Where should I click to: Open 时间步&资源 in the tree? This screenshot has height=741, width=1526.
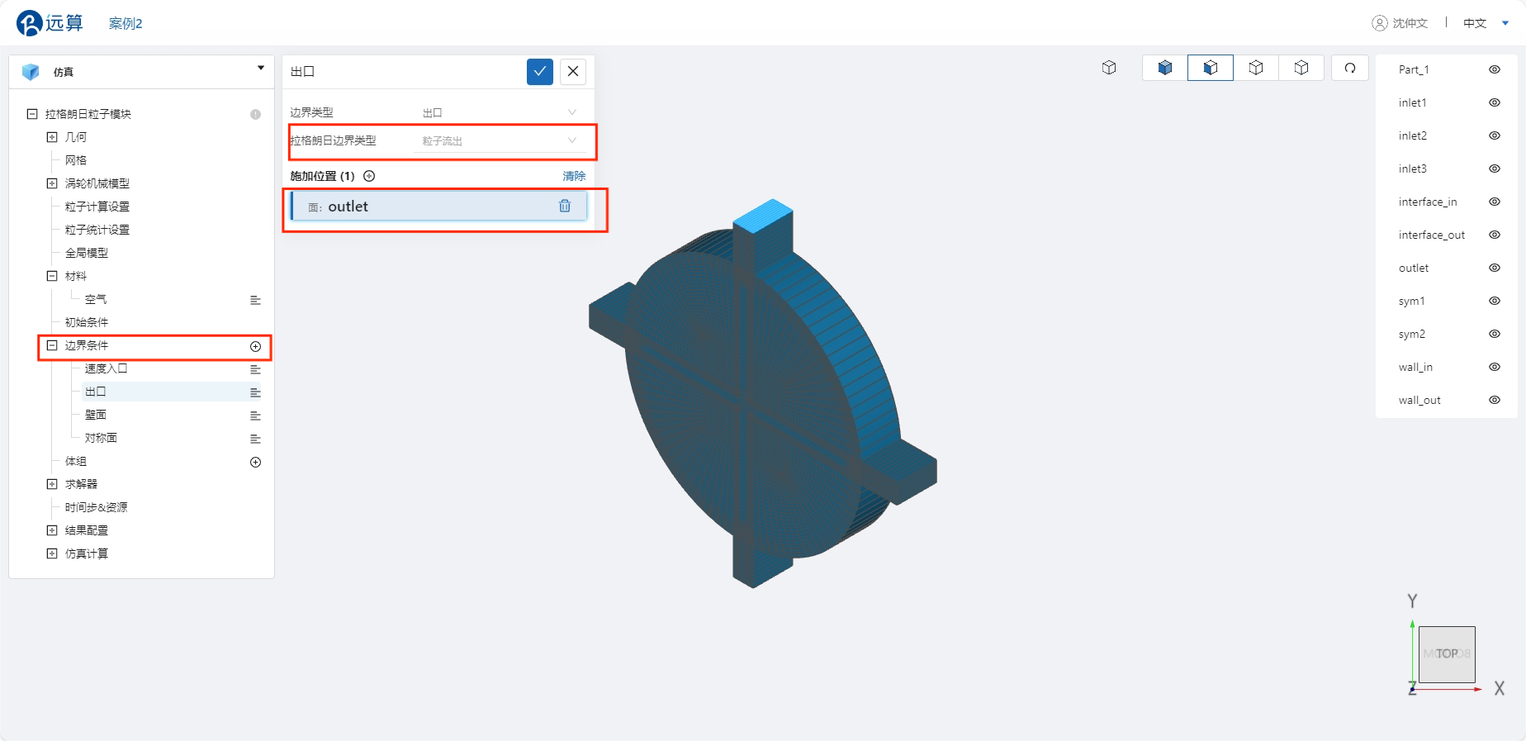[x=97, y=507]
